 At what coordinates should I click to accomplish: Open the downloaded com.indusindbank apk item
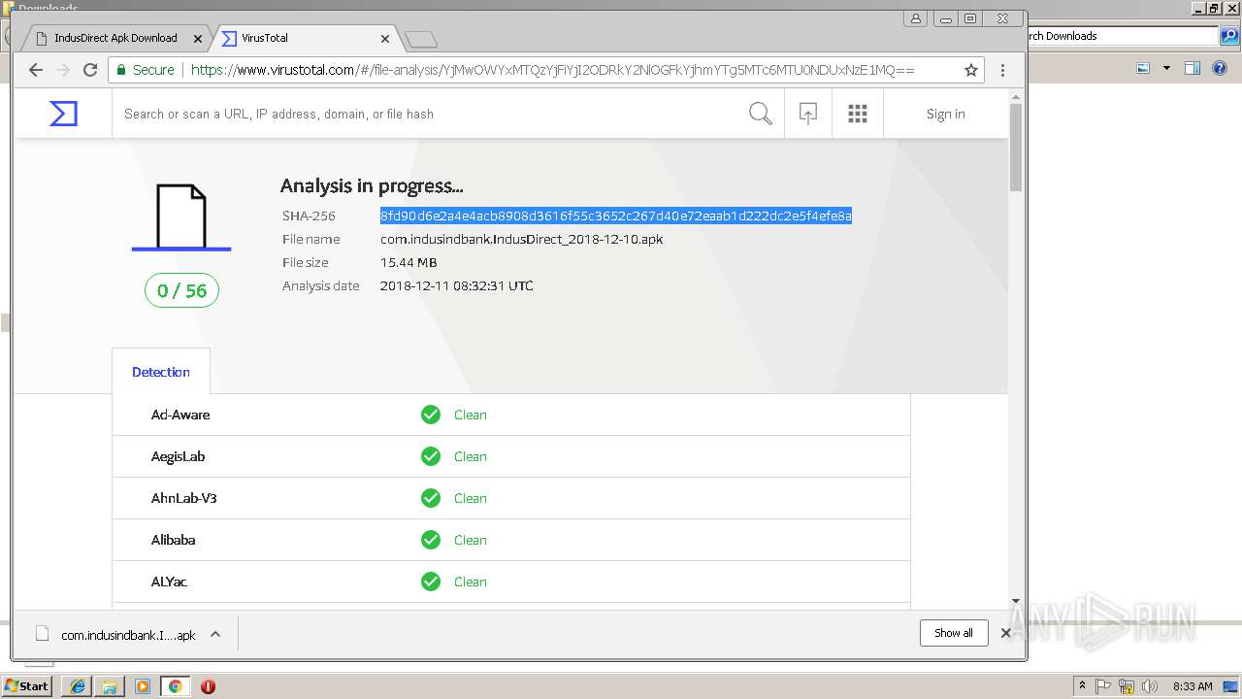115,634
